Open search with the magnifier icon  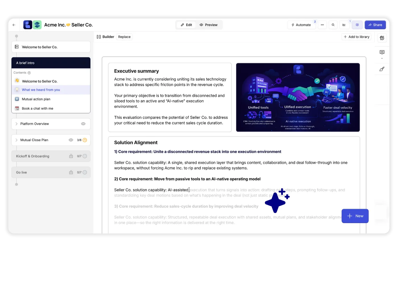click(333, 25)
